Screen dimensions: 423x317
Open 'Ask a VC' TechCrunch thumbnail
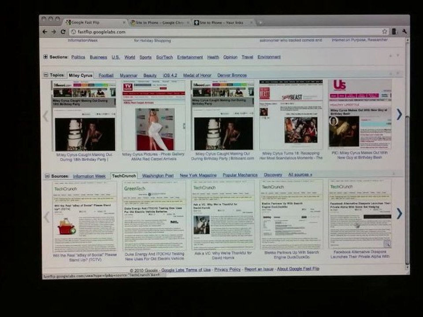tap(223, 215)
